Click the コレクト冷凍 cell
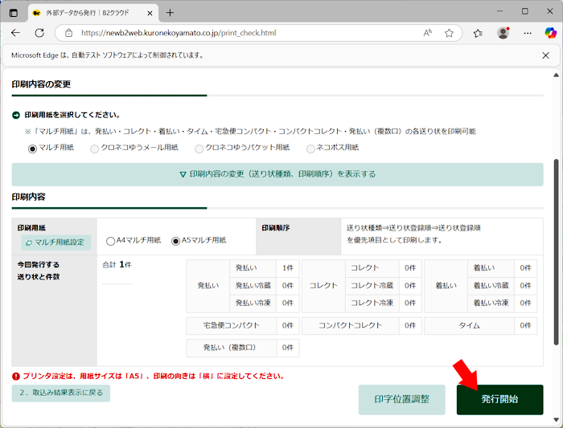 click(x=372, y=303)
